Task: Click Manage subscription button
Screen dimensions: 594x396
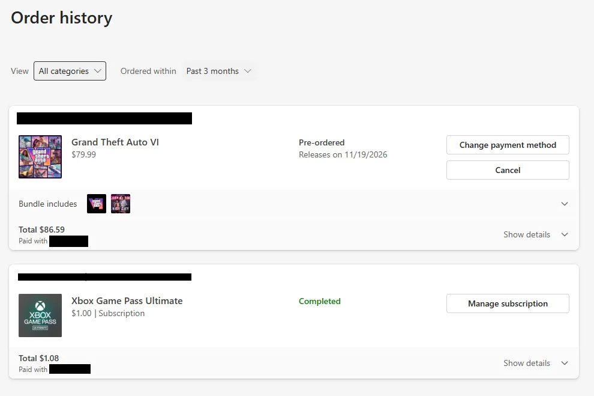Action: (x=508, y=303)
